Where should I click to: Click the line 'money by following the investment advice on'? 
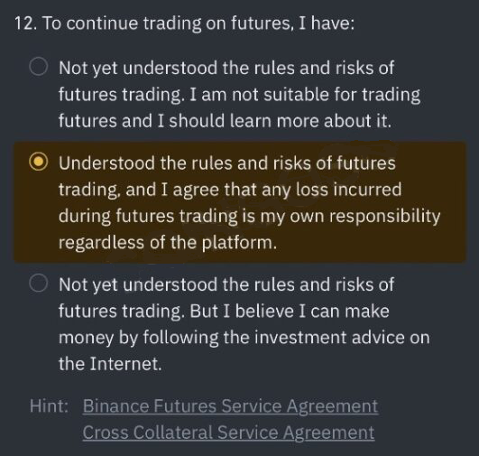pos(244,338)
